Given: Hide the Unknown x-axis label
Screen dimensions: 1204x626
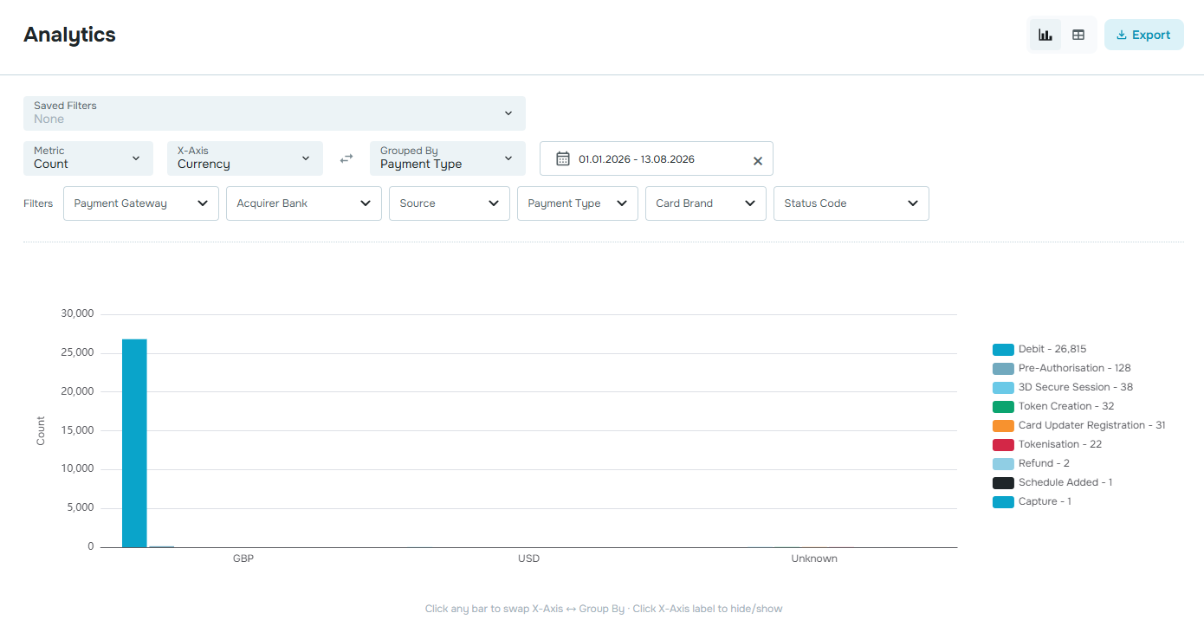Looking at the screenshot, I should (x=814, y=558).
